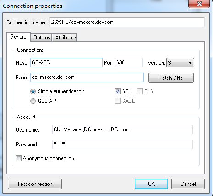
Task: Select the General tab
Action: coord(19,37)
